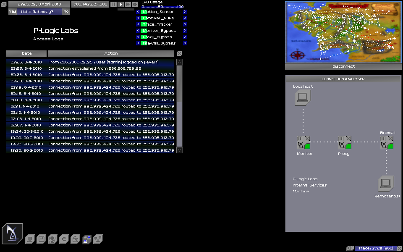The image size is (403, 252).
Task: Open agent status person icon
Action: tap(52, 239)
